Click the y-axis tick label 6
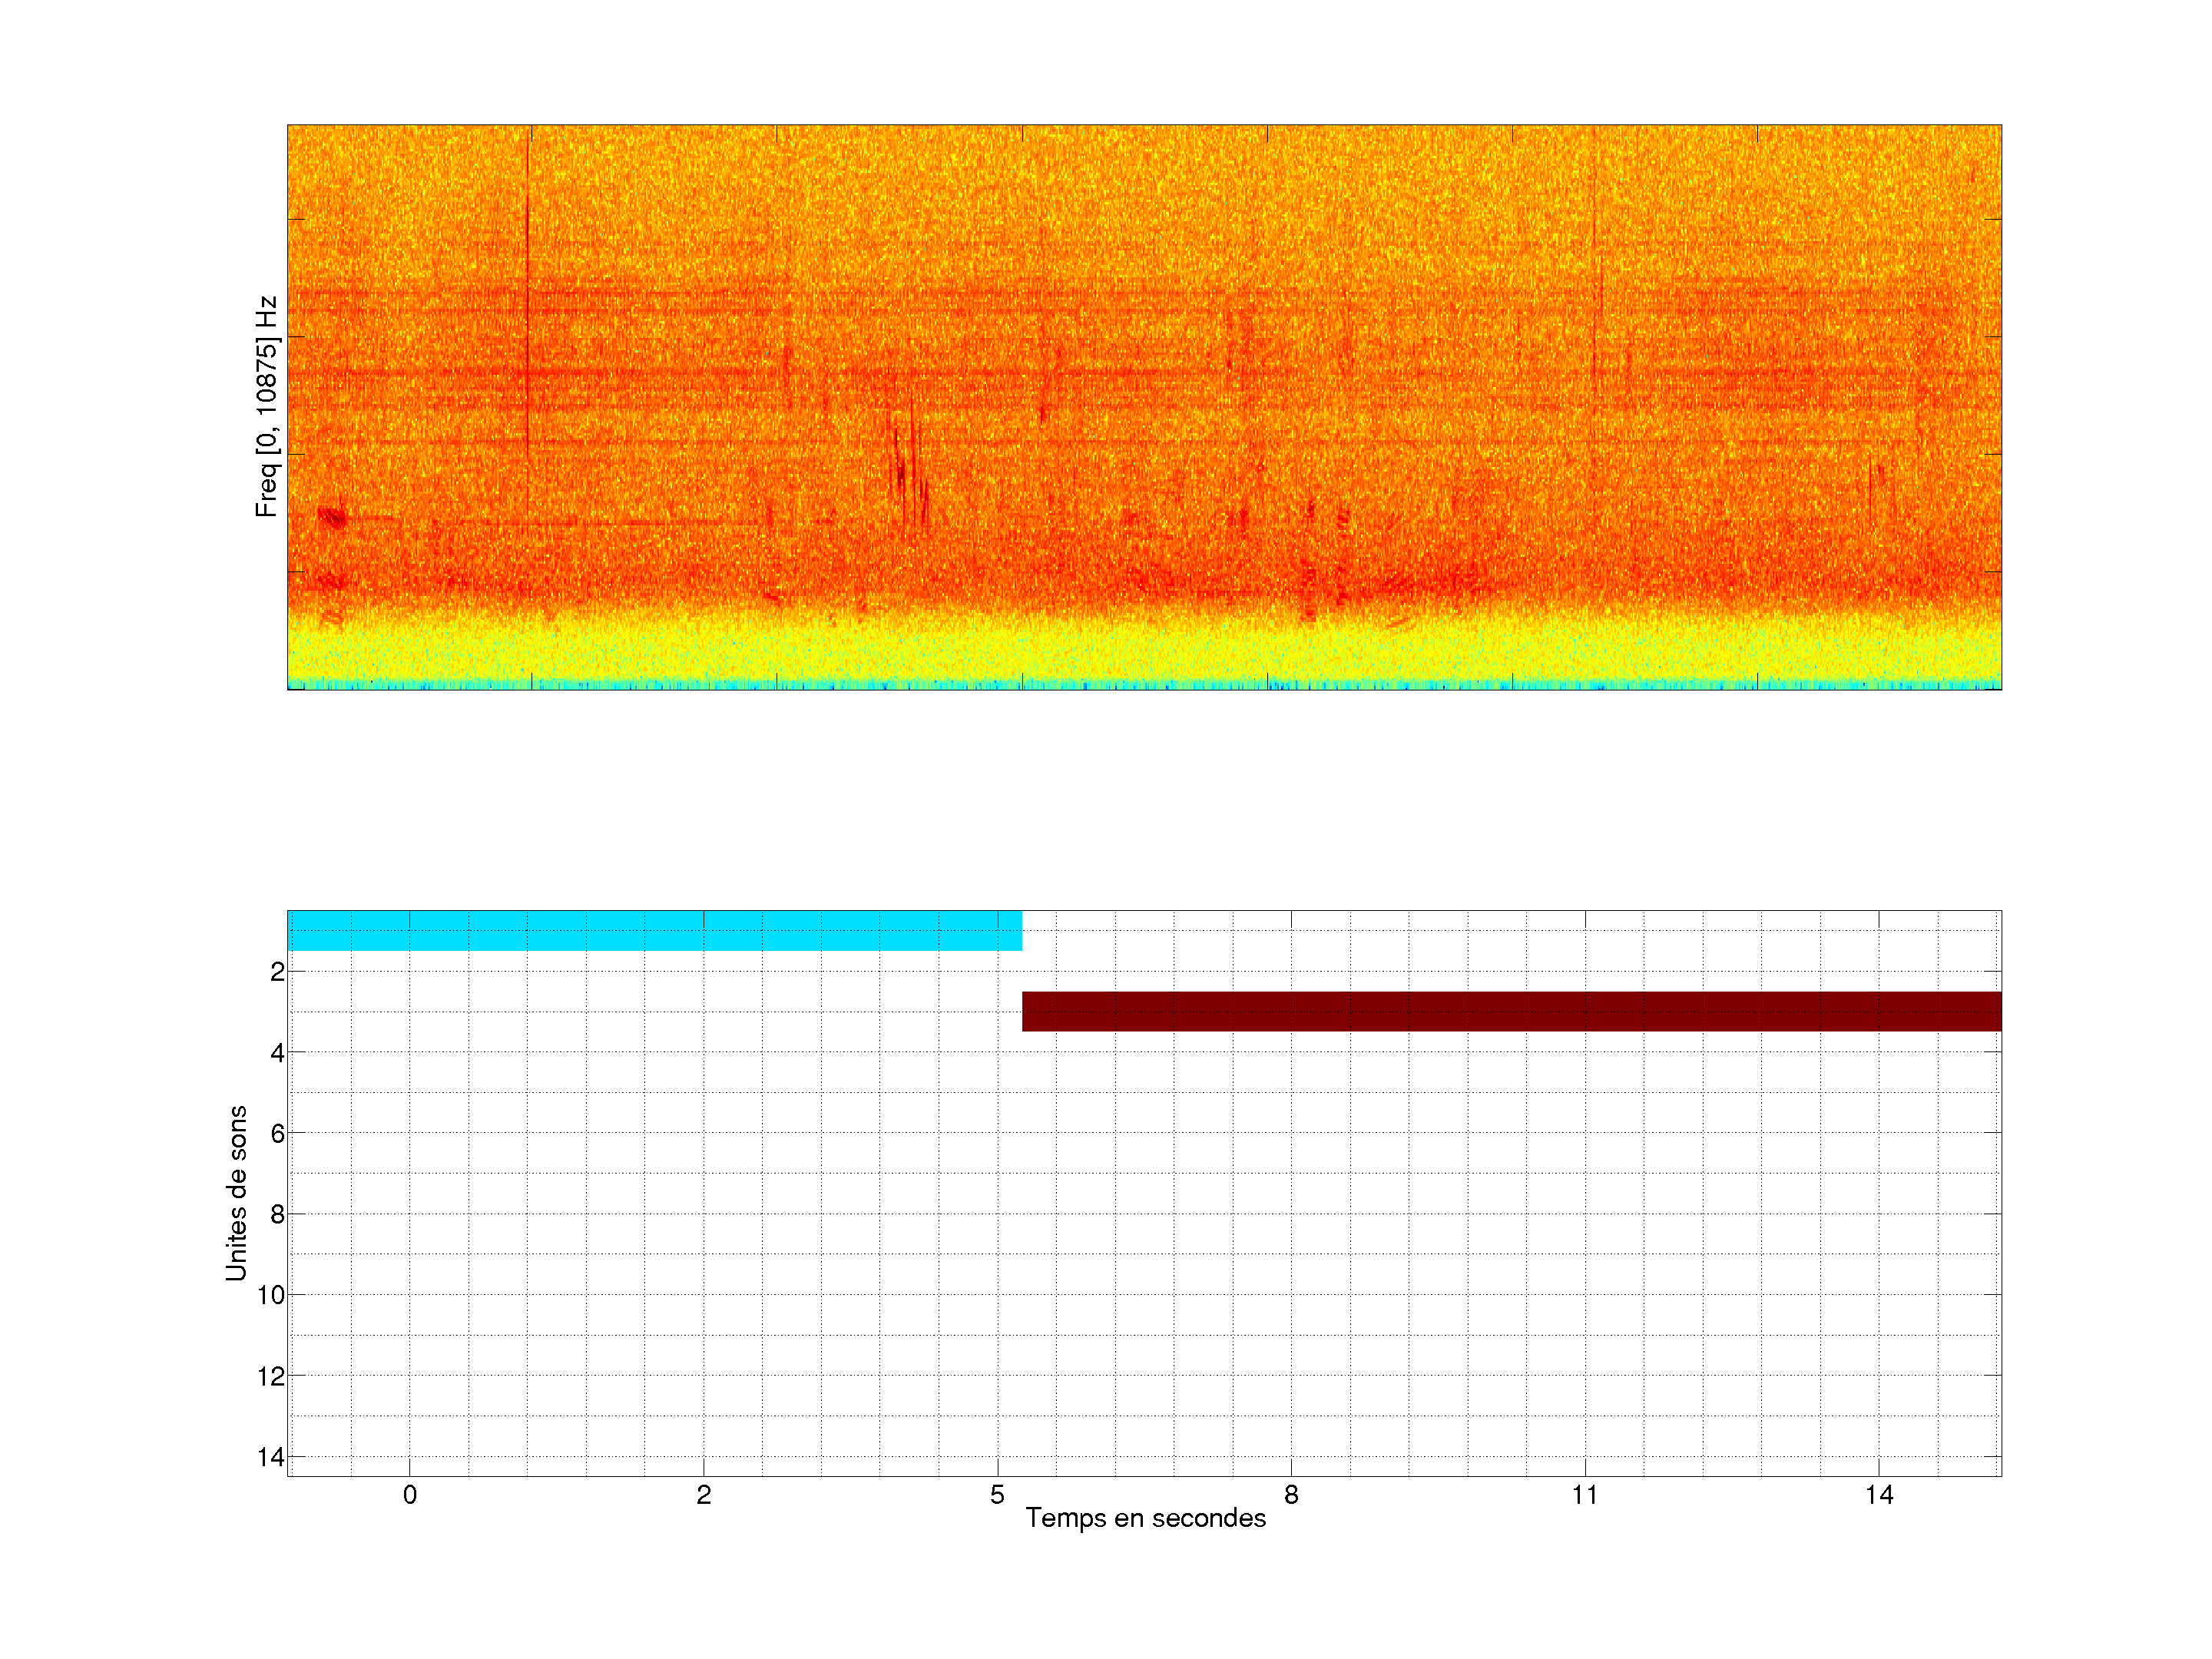2212x1659 pixels. 277,1134
